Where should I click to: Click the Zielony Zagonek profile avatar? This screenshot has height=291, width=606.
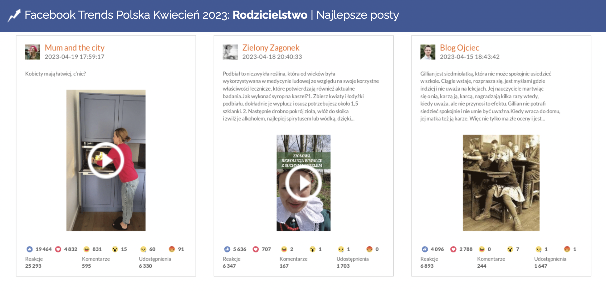point(230,52)
